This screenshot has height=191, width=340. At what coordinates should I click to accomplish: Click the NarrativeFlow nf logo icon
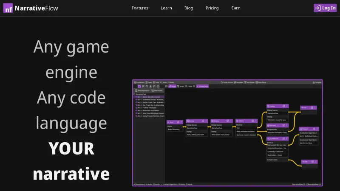8,8
